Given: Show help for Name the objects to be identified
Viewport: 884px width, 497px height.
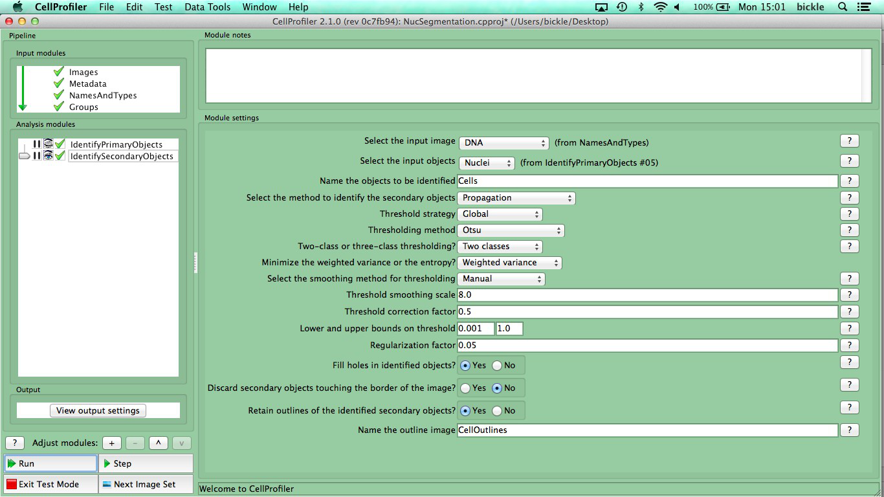Looking at the screenshot, I should pyautogui.click(x=849, y=181).
